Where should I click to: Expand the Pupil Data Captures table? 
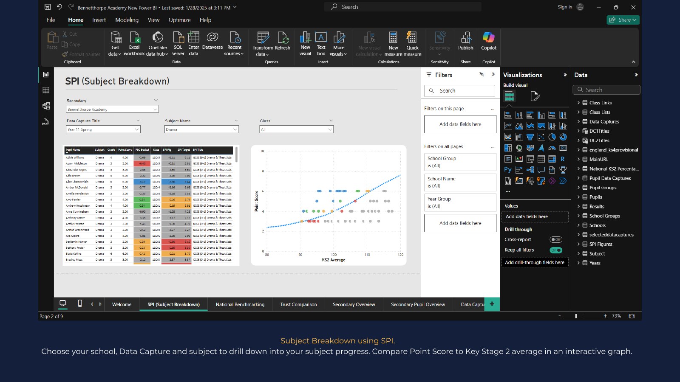click(x=578, y=178)
